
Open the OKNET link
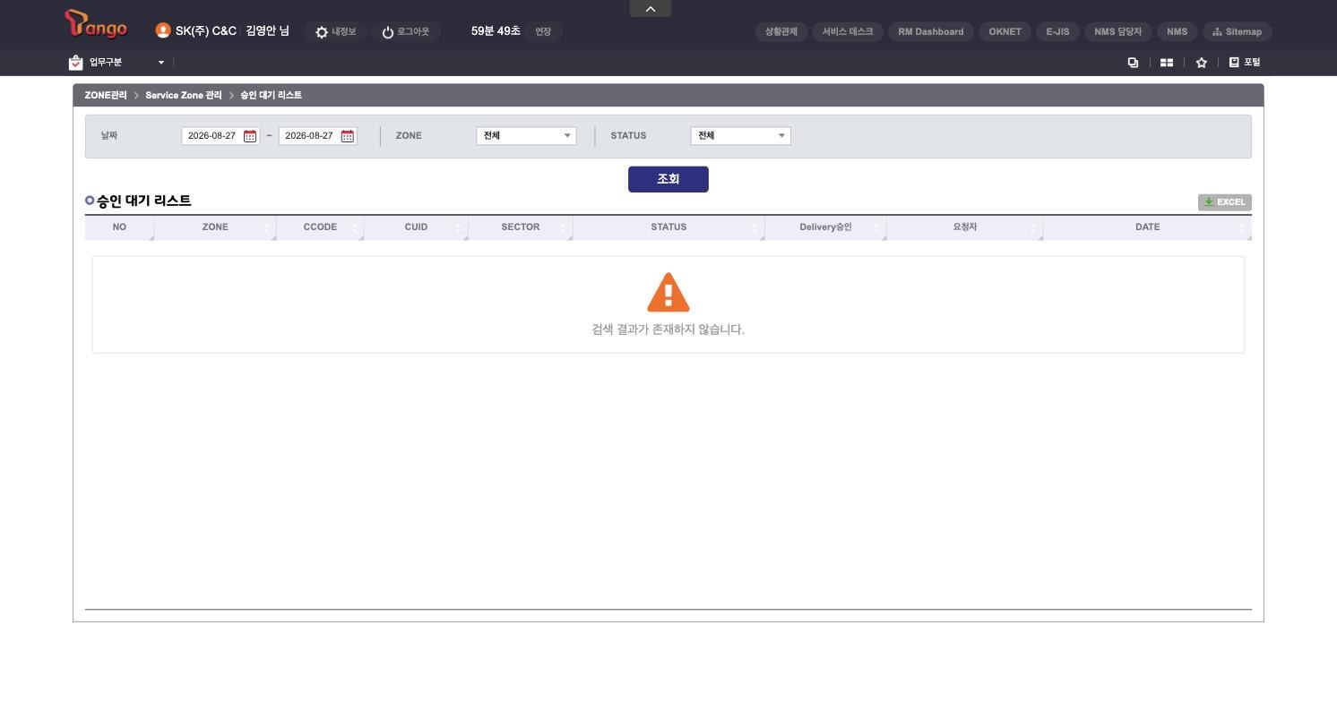pyautogui.click(x=1005, y=32)
